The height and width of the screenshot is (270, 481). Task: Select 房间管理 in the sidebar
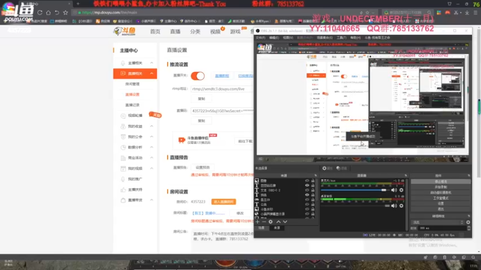coord(132,84)
